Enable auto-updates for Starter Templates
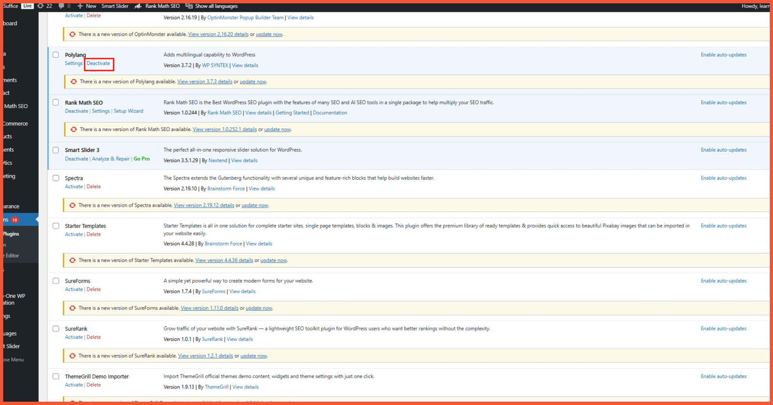 [x=724, y=226]
